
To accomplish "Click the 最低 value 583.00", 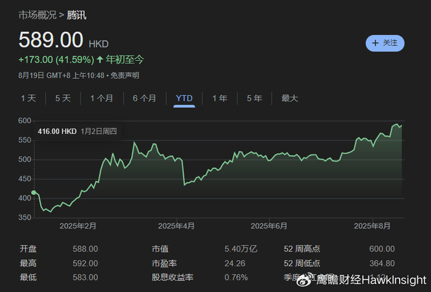I will click(x=85, y=277).
